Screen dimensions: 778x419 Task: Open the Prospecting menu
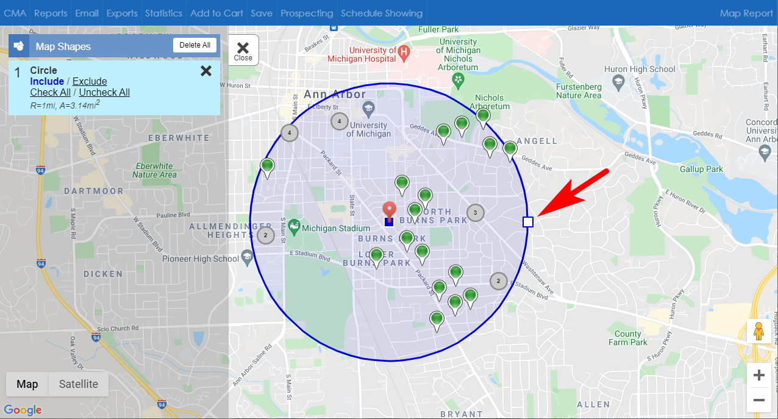pyautogui.click(x=307, y=13)
